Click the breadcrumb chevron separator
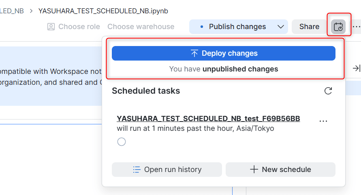The image size is (361, 195). coord(31,11)
